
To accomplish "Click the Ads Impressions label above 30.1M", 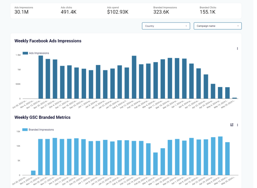I will pyautogui.click(x=23, y=8).
